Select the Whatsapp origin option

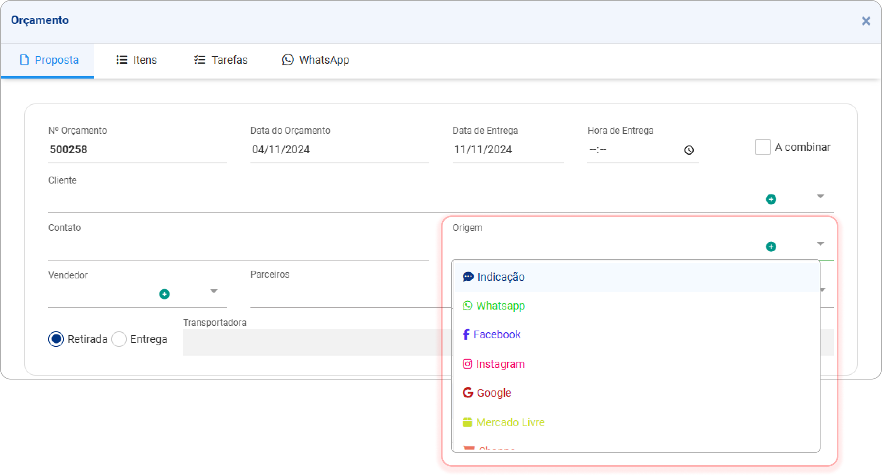[x=500, y=306]
